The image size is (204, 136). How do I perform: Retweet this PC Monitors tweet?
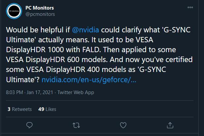coord(76,125)
